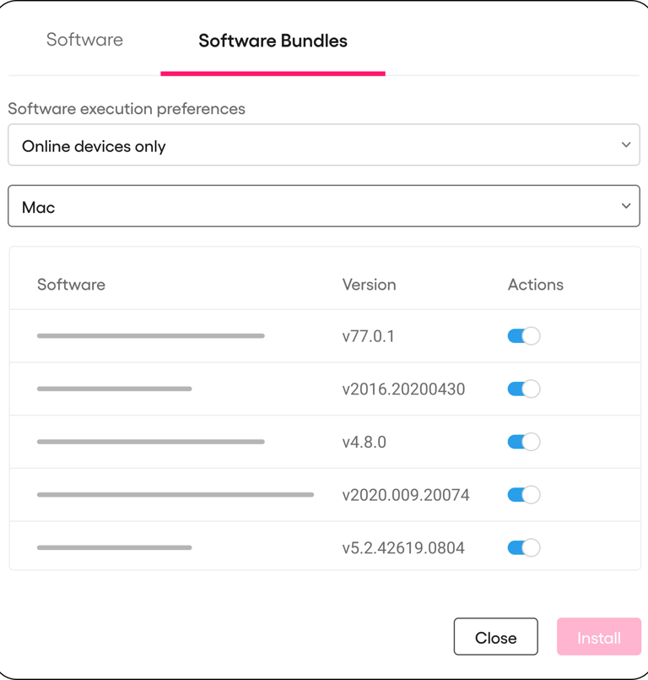Click the Actions column header
Image resolution: width=648 pixels, height=680 pixels.
[535, 285]
